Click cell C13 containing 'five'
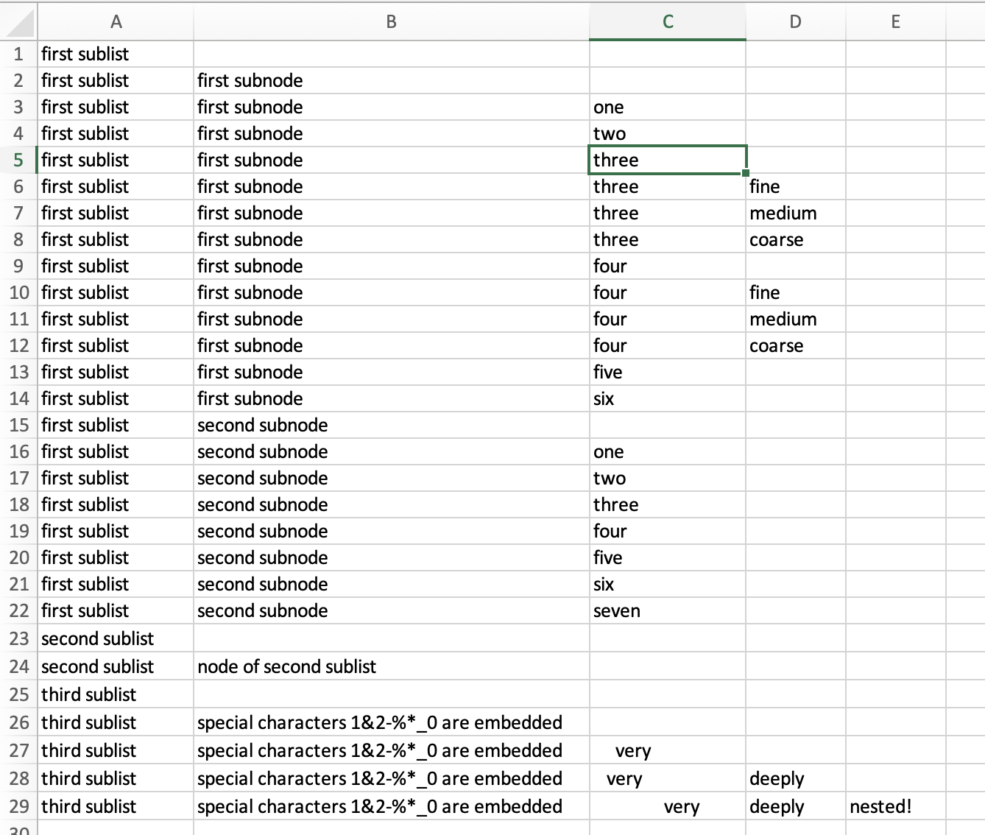Image resolution: width=985 pixels, height=835 pixels. click(668, 372)
